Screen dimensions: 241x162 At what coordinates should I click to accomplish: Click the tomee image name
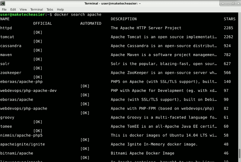click(6, 126)
